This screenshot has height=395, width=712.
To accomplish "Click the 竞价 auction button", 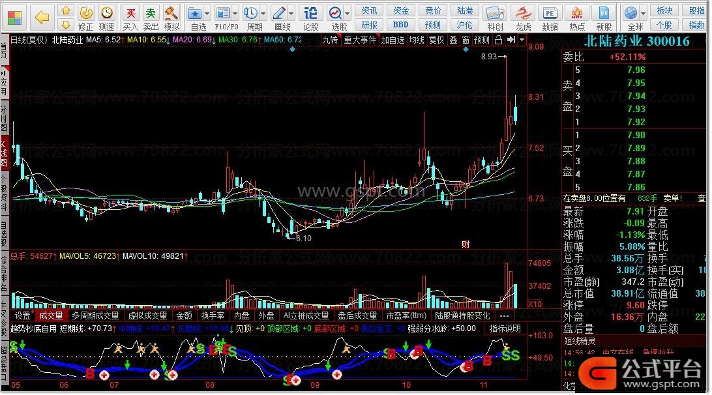I will coord(433,10).
